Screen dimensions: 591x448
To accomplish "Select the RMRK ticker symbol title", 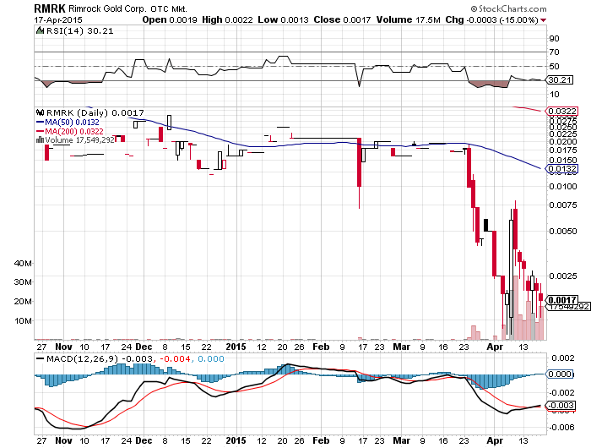I will pyautogui.click(x=50, y=8).
